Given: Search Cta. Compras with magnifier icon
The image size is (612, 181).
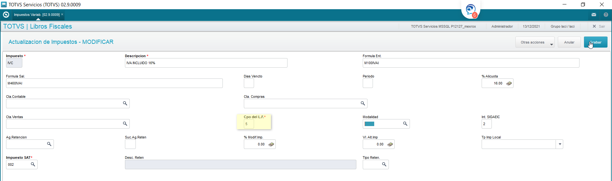Looking at the screenshot, I should [x=363, y=103].
